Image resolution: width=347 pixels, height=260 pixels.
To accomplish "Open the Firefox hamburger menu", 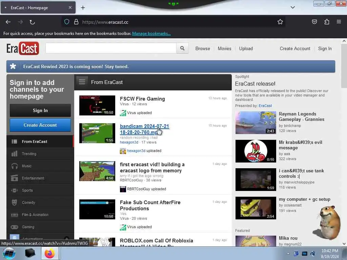I will point(339,22).
